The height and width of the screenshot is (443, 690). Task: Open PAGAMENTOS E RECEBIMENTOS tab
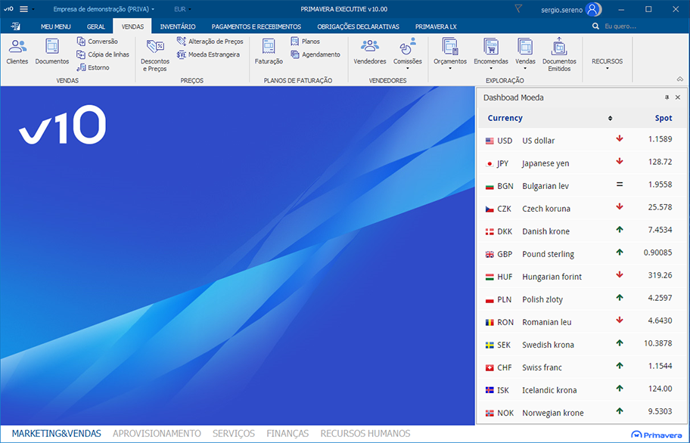pos(256,26)
